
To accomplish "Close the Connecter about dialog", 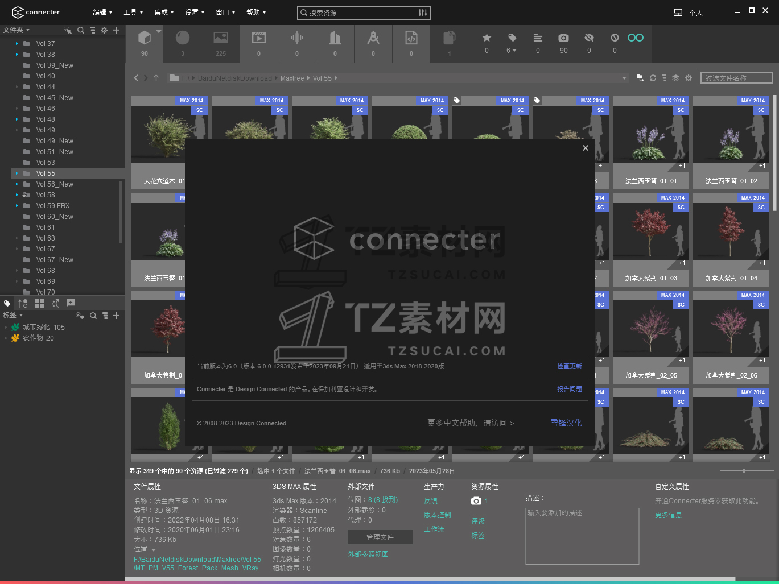I will (585, 148).
